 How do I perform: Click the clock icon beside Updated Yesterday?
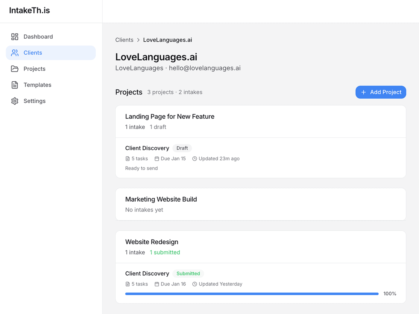click(x=194, y=284)
